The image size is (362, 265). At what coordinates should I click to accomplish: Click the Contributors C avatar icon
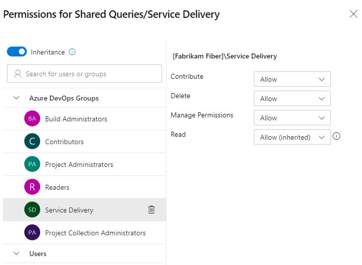(x=32, y=142)
